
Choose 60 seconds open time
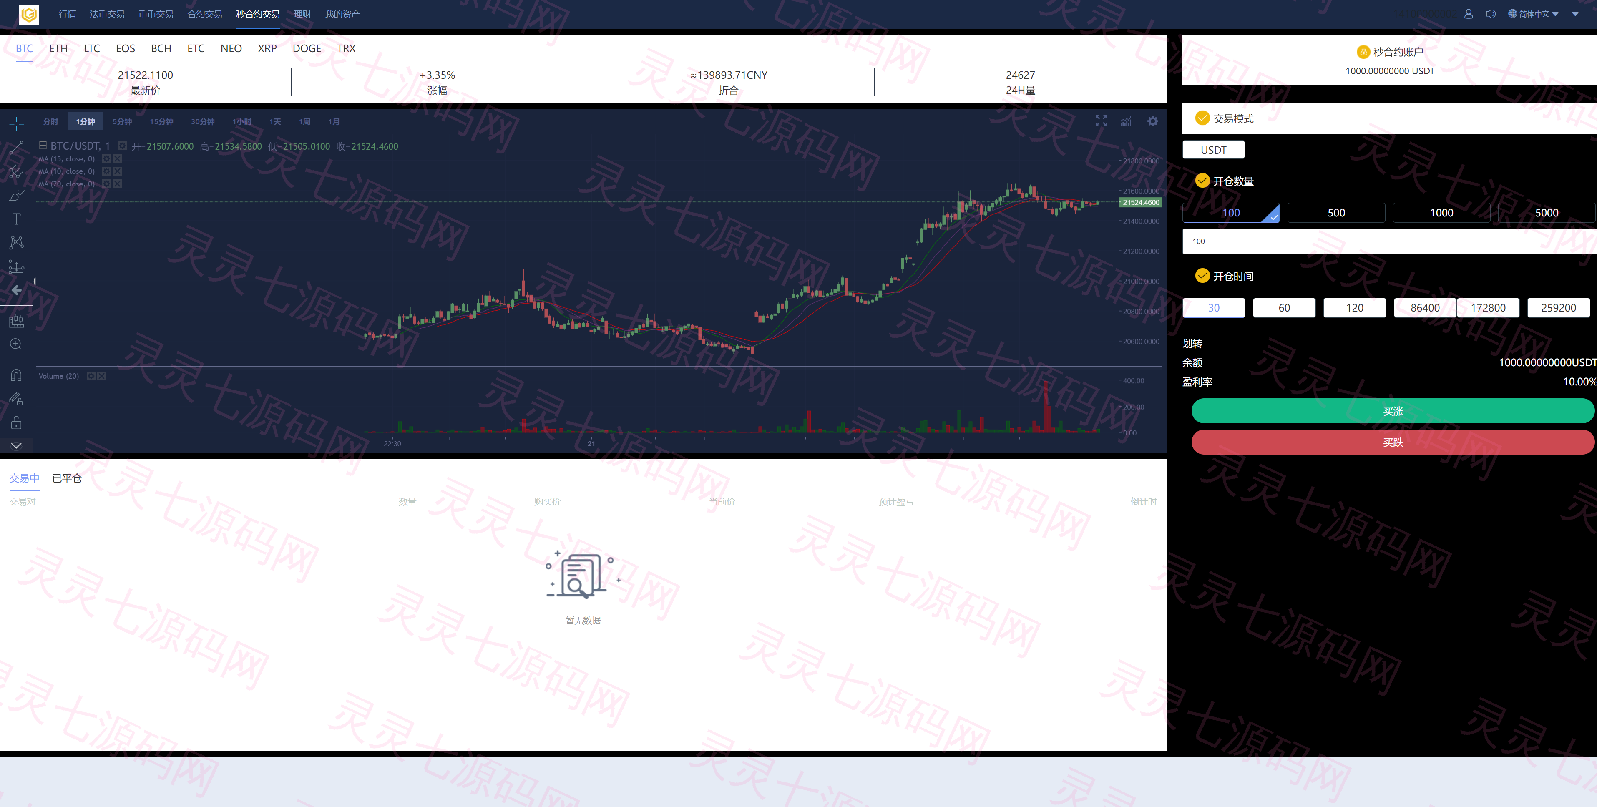[x=1284, y=308]
